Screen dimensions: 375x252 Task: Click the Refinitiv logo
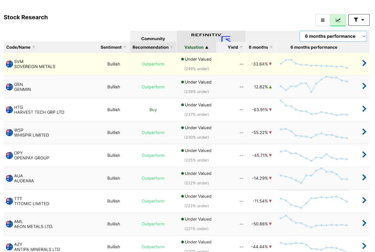(x=211, y=37)
